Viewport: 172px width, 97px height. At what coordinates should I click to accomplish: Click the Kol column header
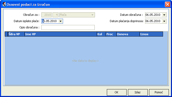pyautogui.click(x=101, y=34)
